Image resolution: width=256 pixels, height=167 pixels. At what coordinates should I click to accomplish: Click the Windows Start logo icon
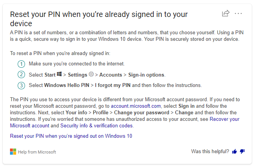59,74
